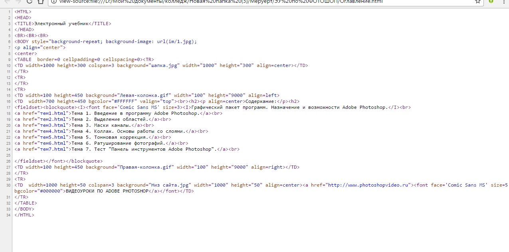
Task: Click the text 'Электронный учебник' in TITLE
Action: [61, 24]
